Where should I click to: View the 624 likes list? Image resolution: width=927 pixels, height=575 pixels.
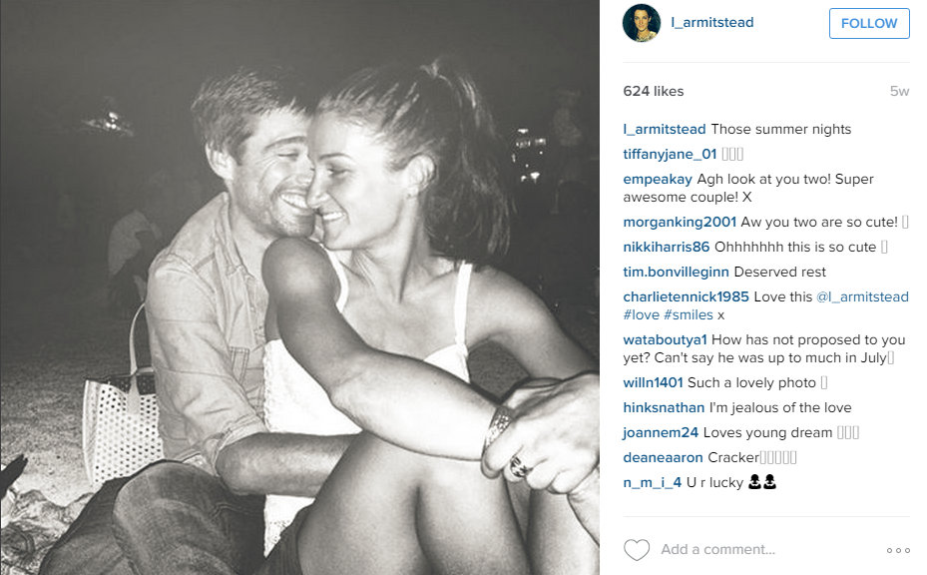click(654, 91)
